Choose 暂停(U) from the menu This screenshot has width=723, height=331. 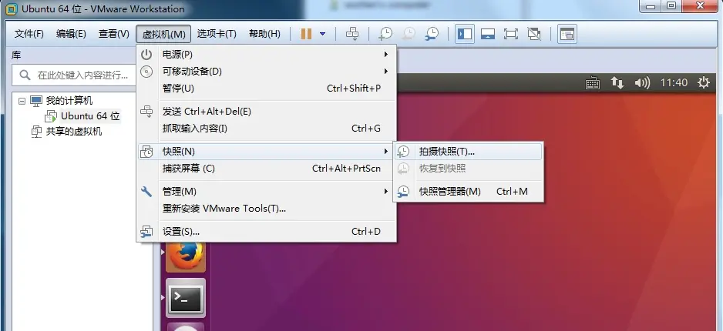267,89
